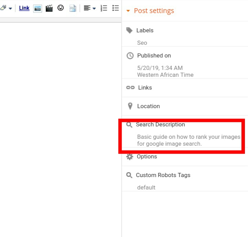
Task: Select the text alignment icon
Action: pos(87,8)
